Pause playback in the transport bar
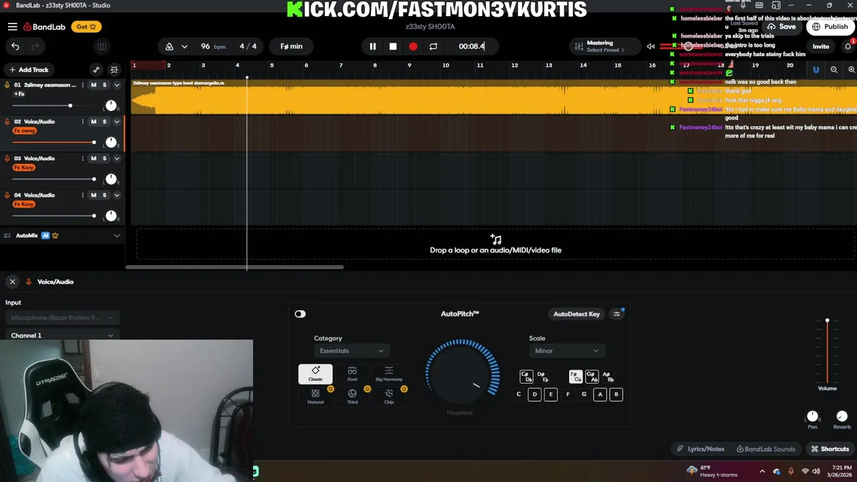This screenshot has width=857, height=482. pyautogui.click(x=373, y=46)
